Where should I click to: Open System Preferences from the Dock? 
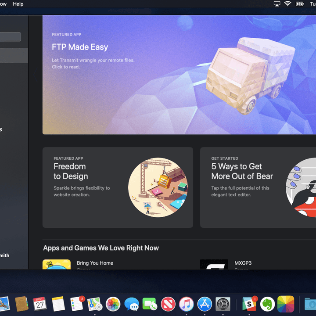223,304
